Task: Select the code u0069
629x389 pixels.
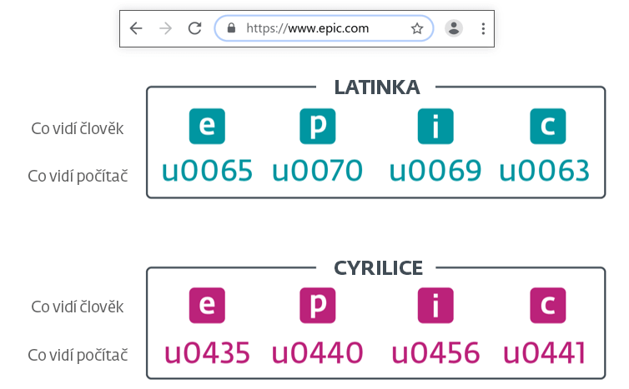Action: point(435,171)
